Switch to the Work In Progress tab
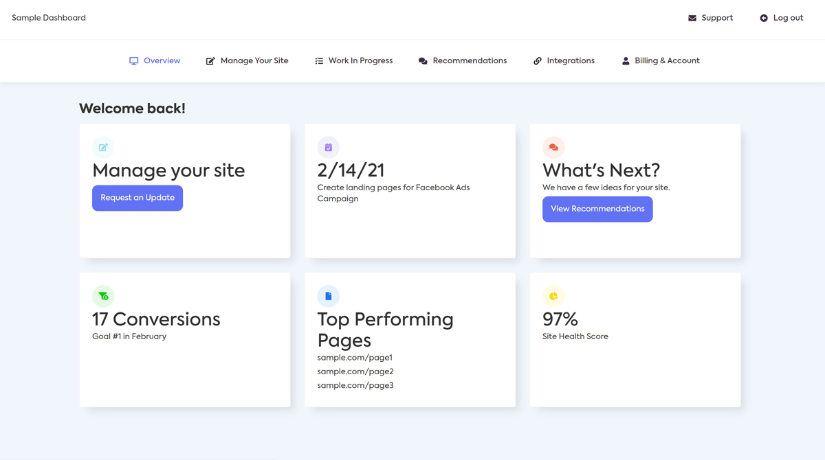This screenshot has height=460, width=825. tap(360, 60)
